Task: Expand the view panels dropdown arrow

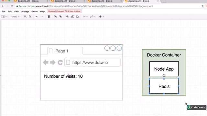Action: click(x=6, y=16)
